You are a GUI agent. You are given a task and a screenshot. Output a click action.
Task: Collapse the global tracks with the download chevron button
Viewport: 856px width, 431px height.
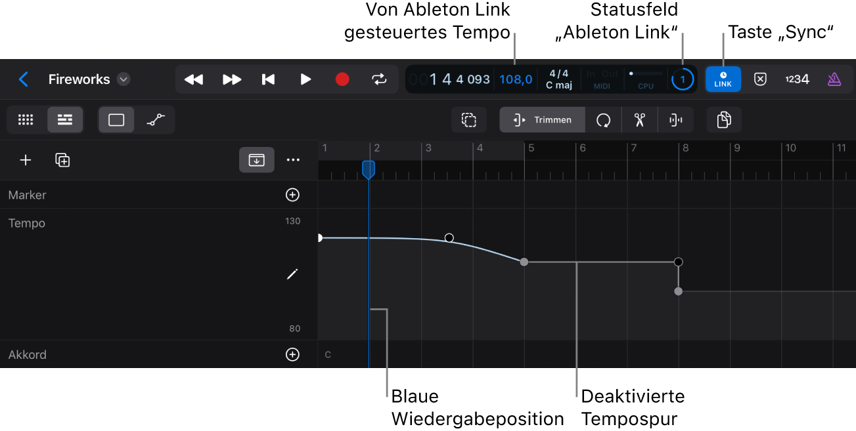tap(257, 159)
